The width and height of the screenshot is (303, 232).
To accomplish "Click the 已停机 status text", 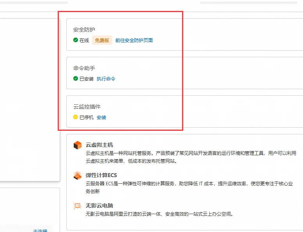I will pos(87,117).
